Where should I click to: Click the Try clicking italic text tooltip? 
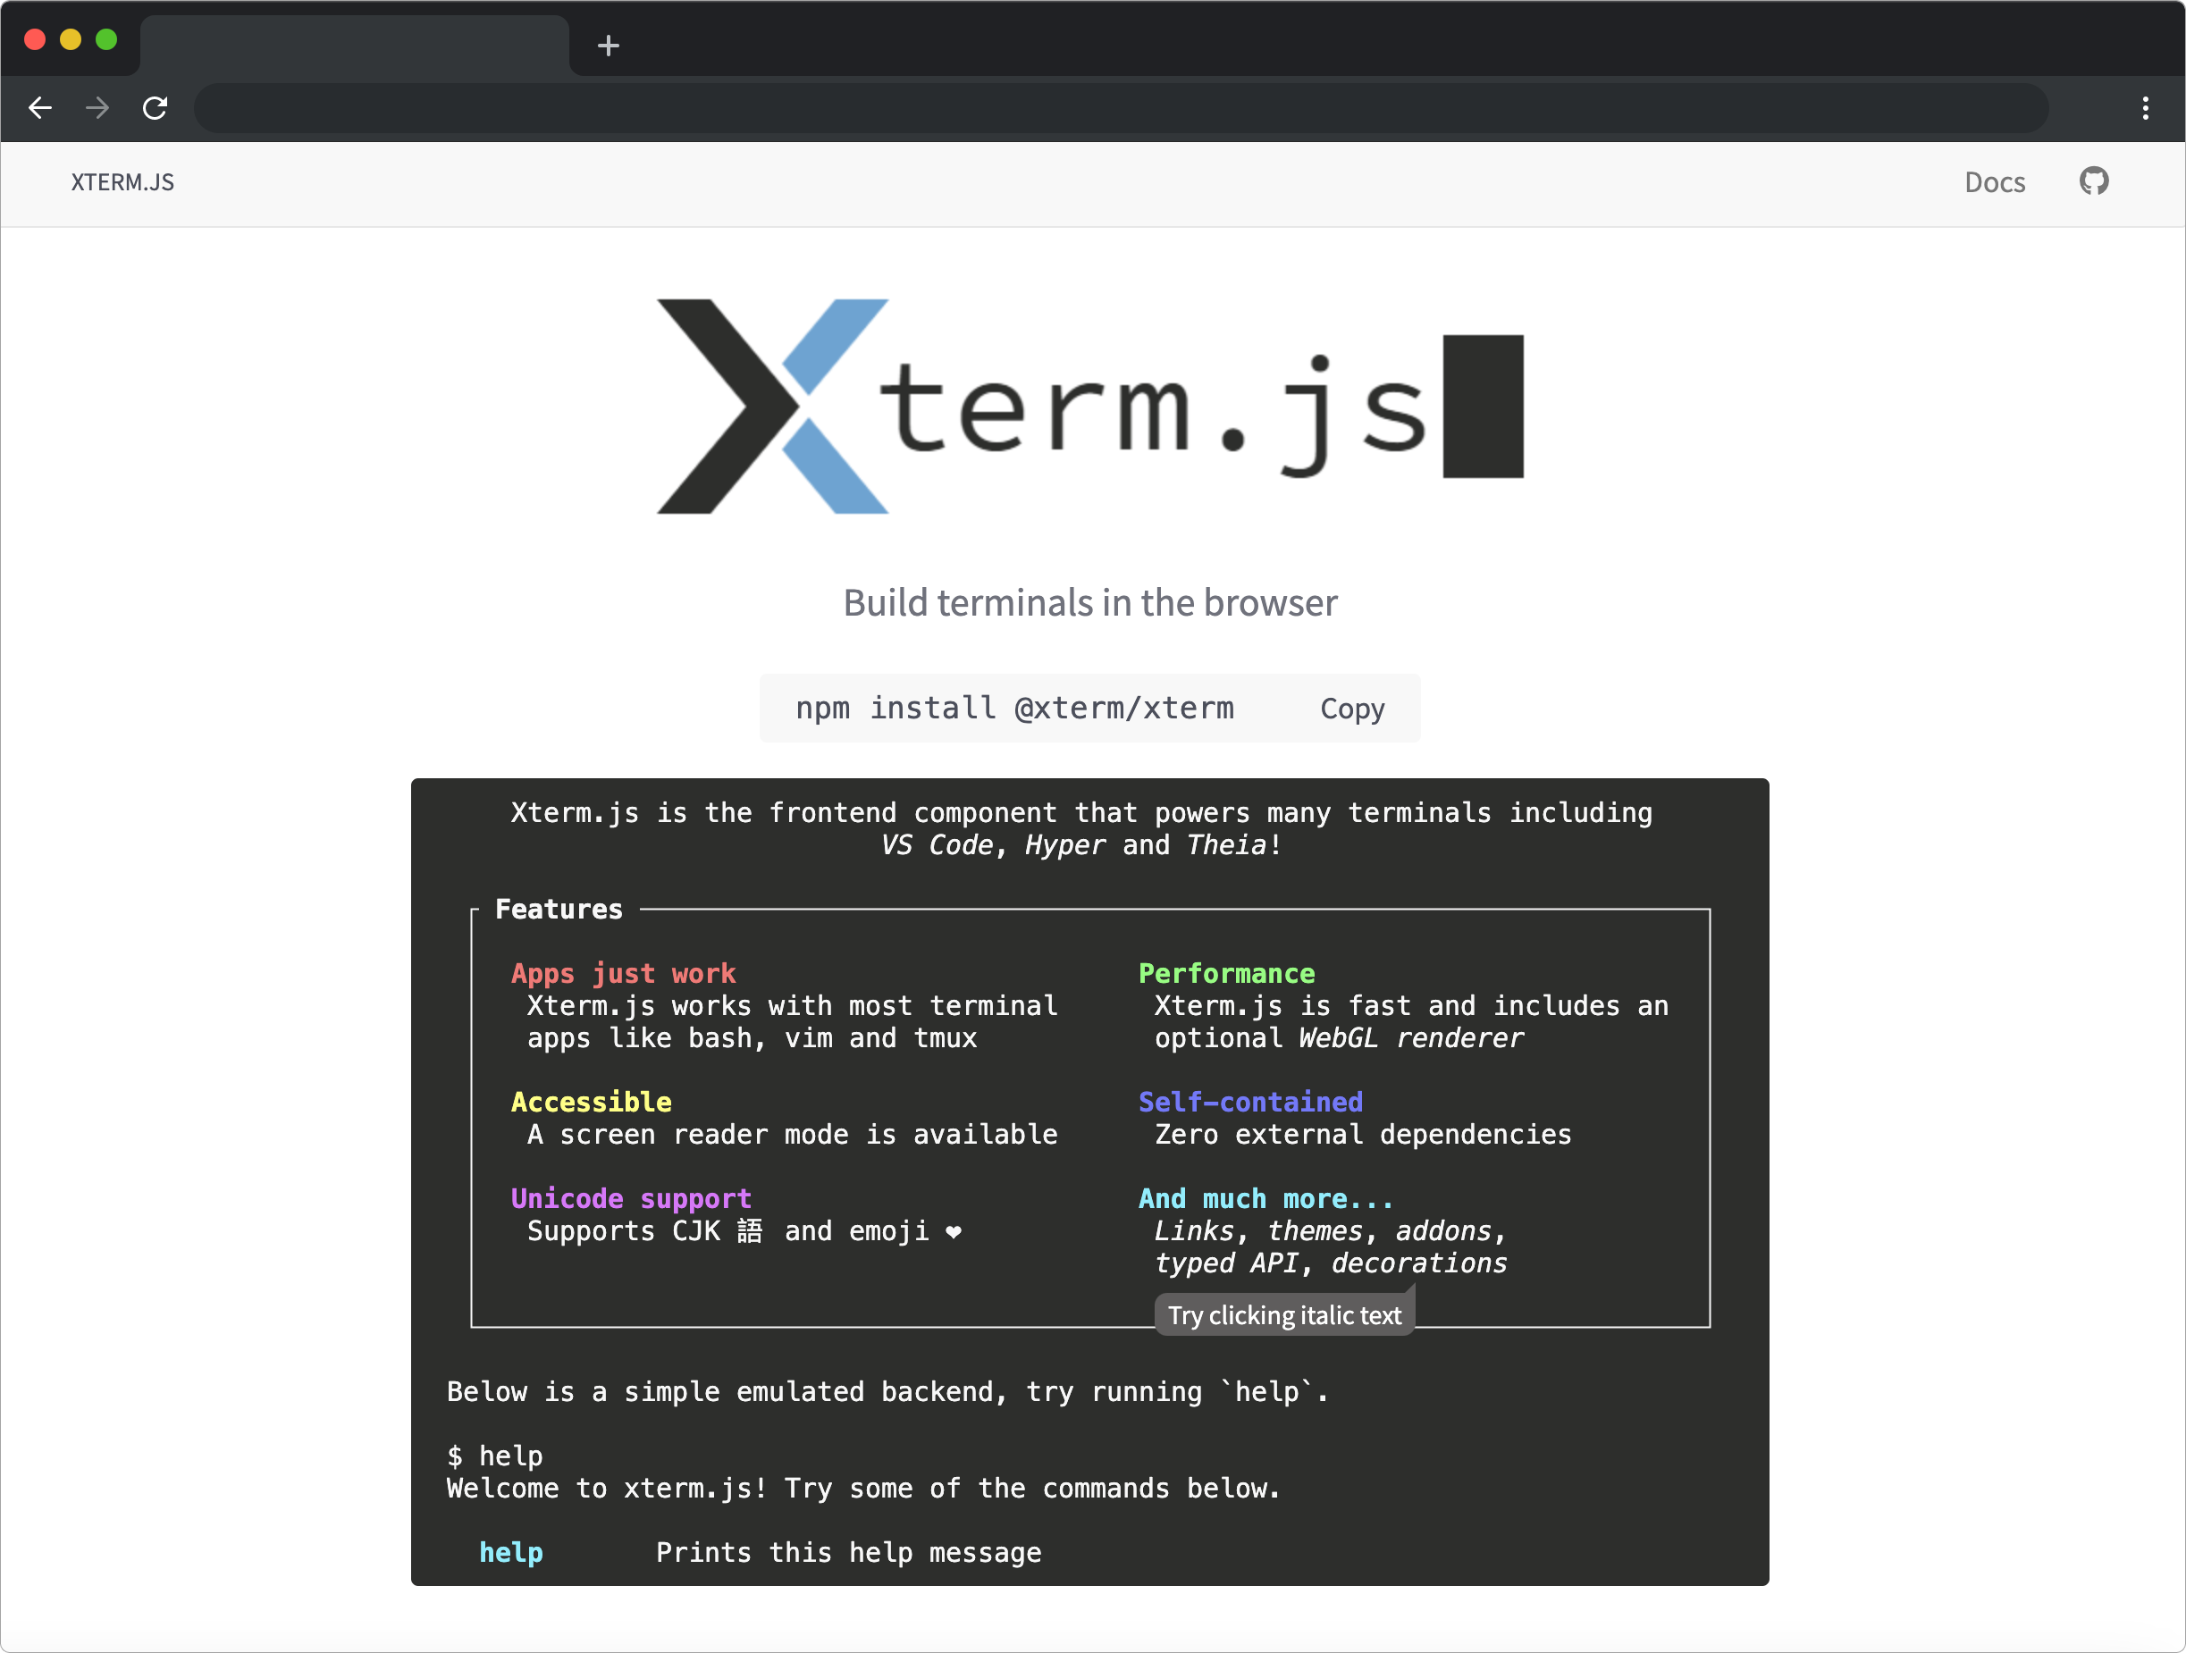(1283, 1315)
